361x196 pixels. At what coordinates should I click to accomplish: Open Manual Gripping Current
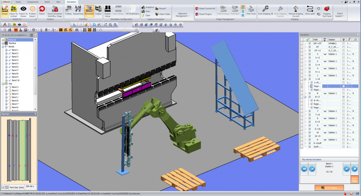296,11
